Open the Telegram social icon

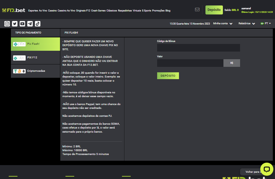[30, 24]
